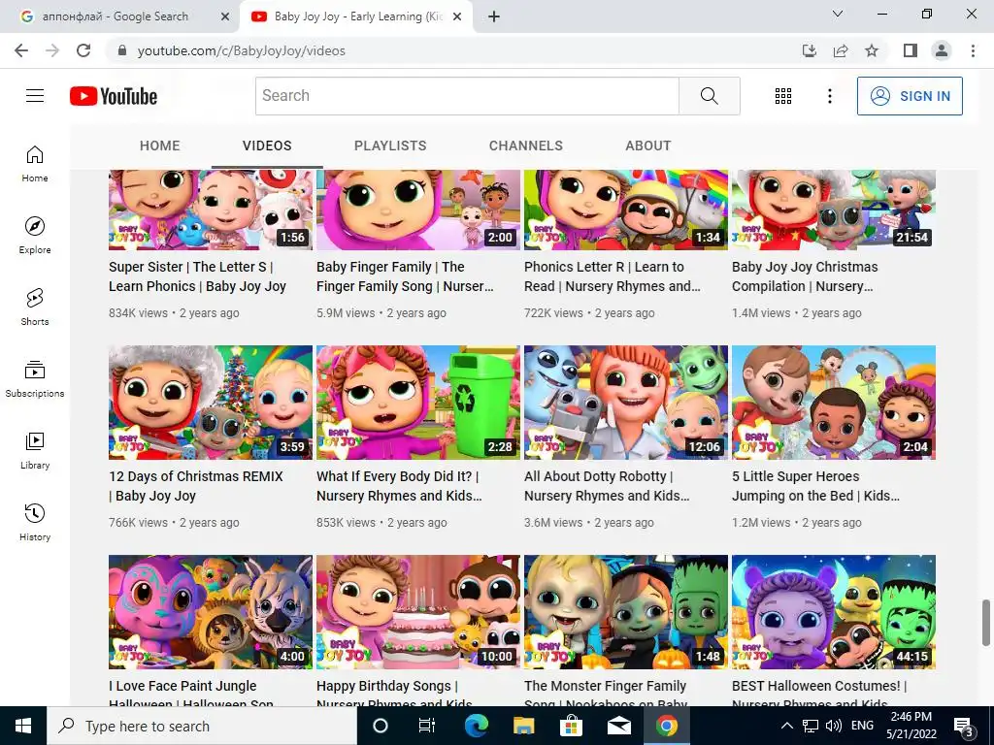The height and width of the screenshot is (745, 994).
Task: Open What If Every Body Did It title
Action: pos(399,486)
